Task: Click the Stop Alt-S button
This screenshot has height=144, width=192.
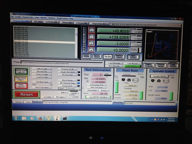Action: (21, 86)
